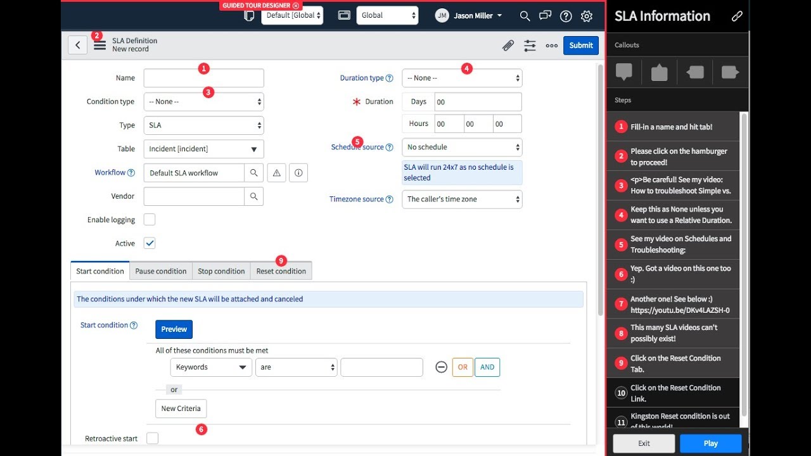The height and width of the screenshot is (456, 811).
Task: Search Vendor with lookup magnifier
Action: click(253, 196)
